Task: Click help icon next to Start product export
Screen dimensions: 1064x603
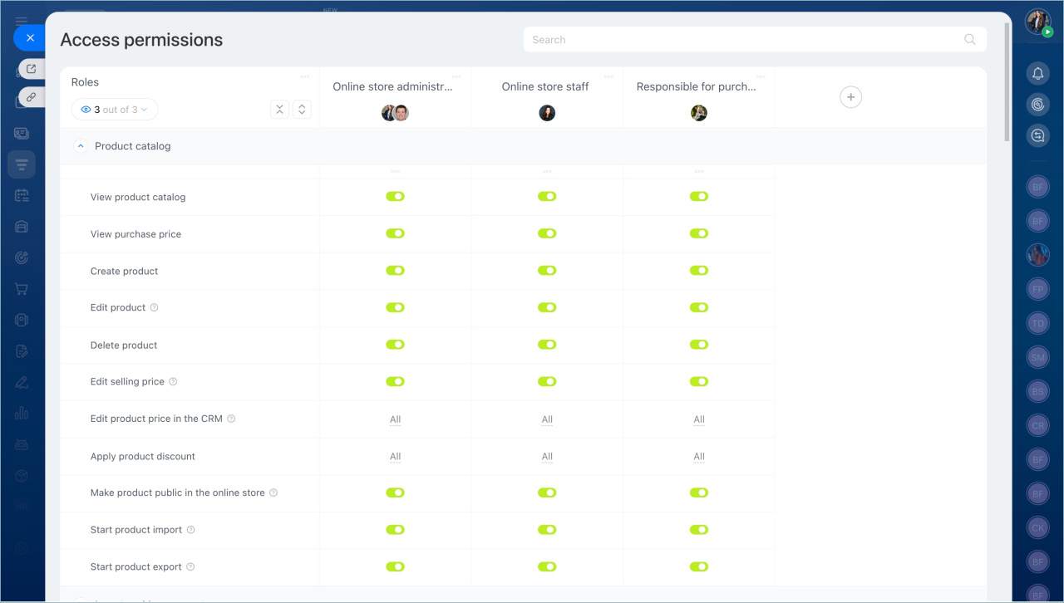Action: point(190,567)
